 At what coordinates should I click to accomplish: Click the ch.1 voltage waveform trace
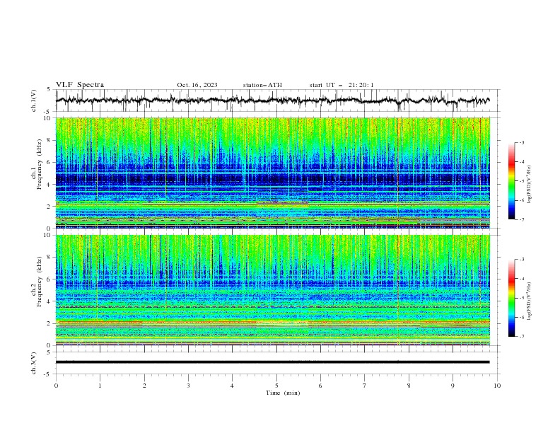pos(273,100)
